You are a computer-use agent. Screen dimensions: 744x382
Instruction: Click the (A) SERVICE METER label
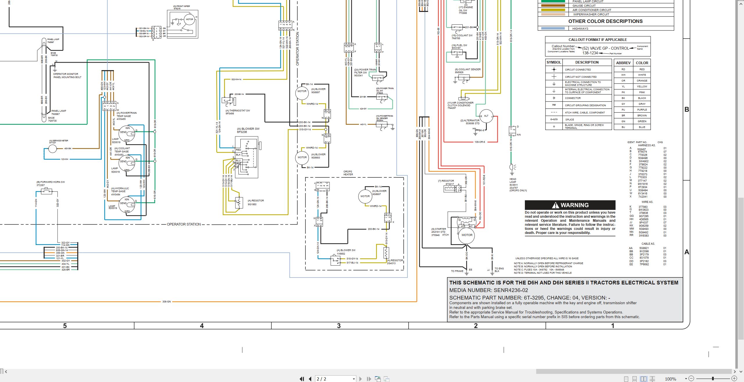[x=59, y=140]
